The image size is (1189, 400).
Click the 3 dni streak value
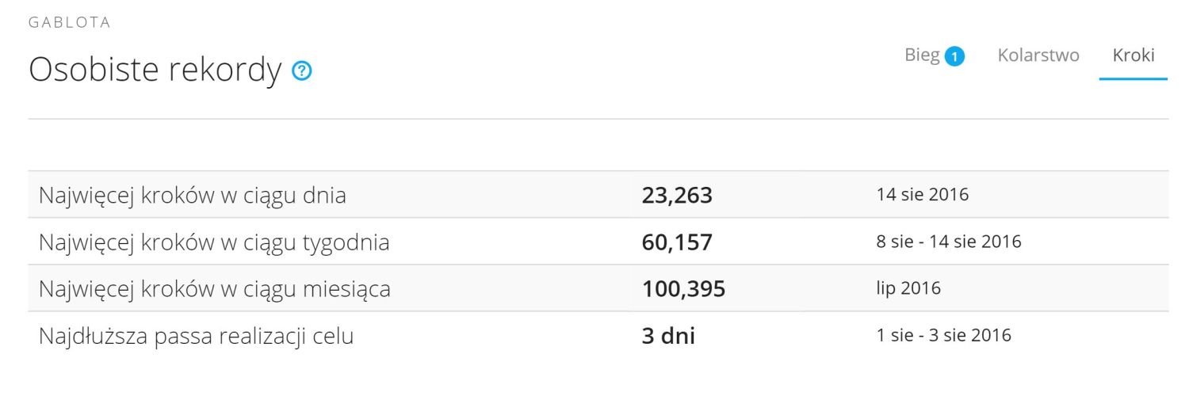668,336
